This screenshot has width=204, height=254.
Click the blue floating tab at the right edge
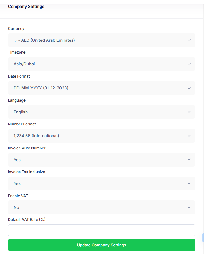pyautogui.click(x=203, y=238)
